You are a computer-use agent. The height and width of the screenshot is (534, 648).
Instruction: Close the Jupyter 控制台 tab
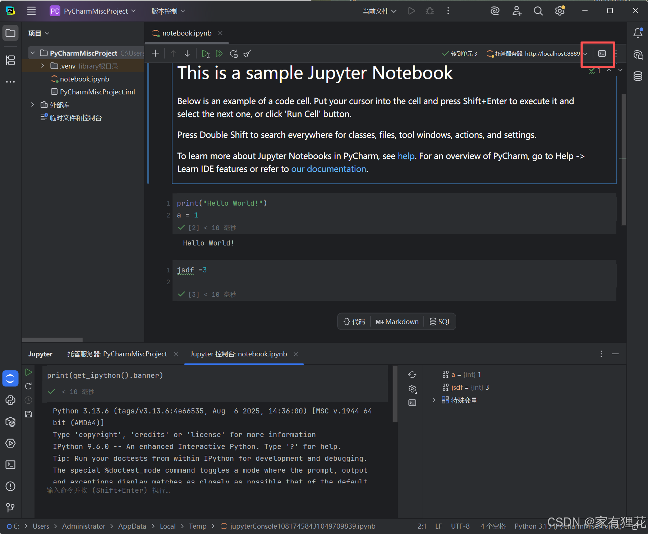(x=296, y=354)
